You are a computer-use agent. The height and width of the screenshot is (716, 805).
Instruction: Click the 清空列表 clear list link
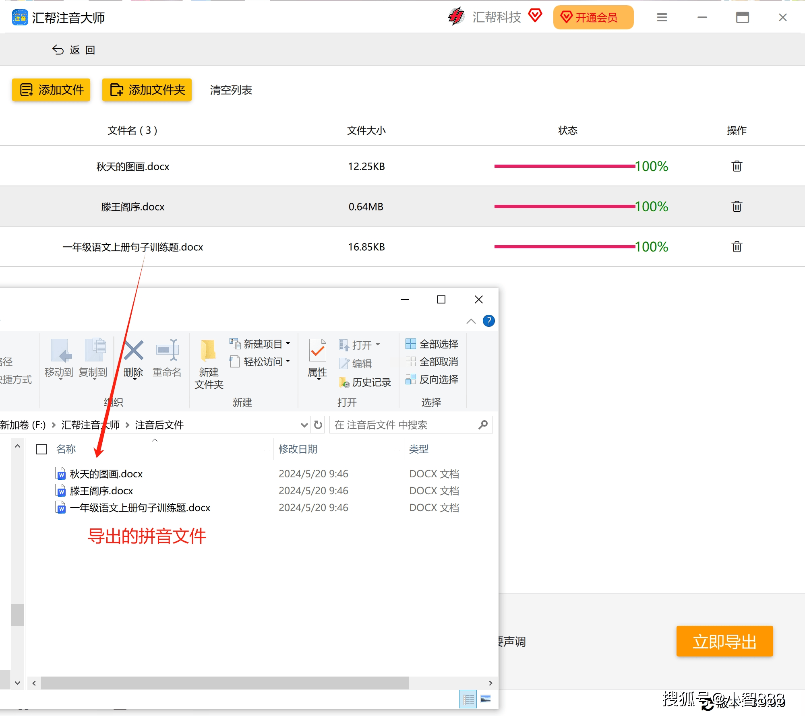231,90
